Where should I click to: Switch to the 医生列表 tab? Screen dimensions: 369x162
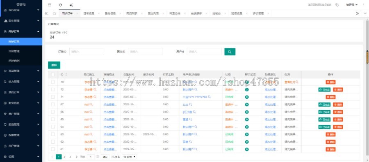[x=153, y=13]
